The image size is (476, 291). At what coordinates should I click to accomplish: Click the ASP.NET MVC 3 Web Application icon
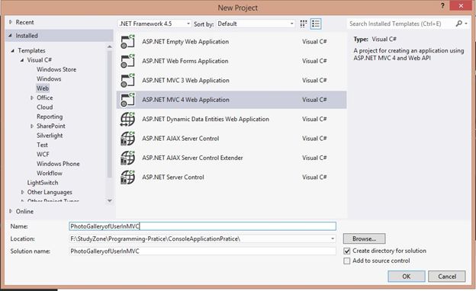pyautogui.click(x=128, y=81)
